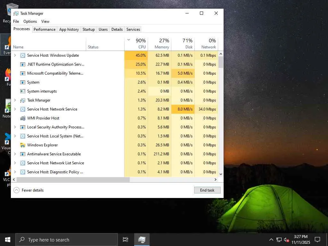Show hidden system tray icons
This screenshot has height=246, width=328.
pos(271,240)
